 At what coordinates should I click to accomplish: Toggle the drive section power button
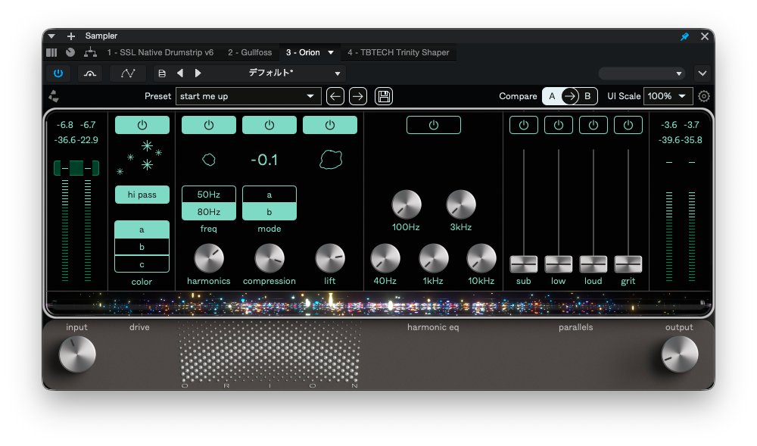coord(142,125)
